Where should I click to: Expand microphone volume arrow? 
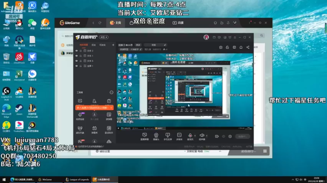(x=195, y=136)
